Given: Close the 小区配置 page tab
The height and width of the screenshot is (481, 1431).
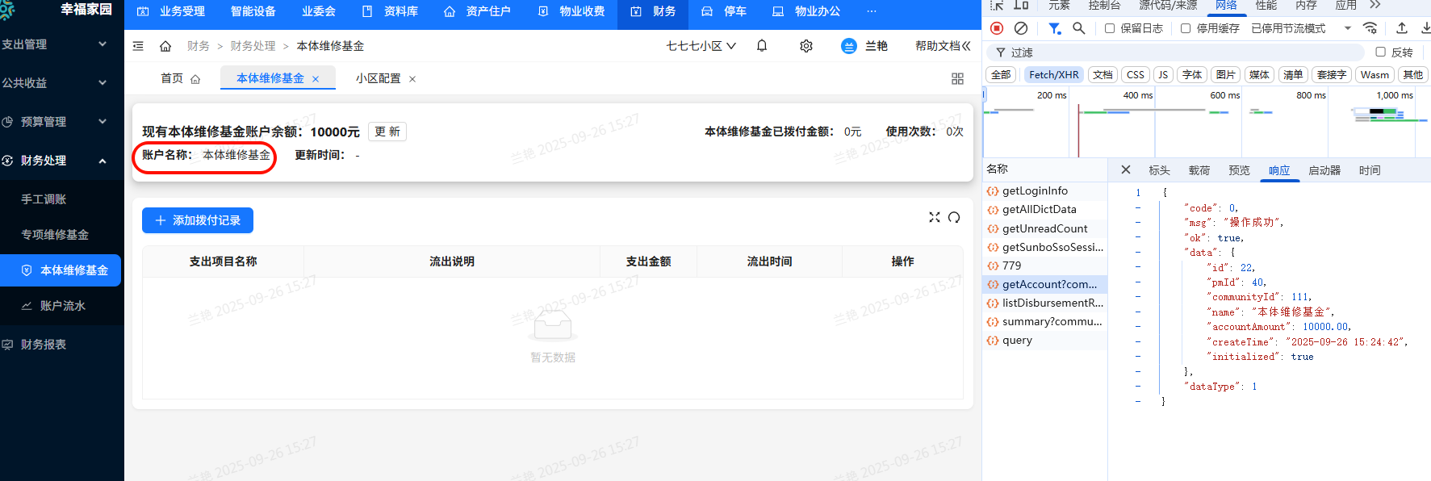Looking at the screenshot, I should coord(412,79).
